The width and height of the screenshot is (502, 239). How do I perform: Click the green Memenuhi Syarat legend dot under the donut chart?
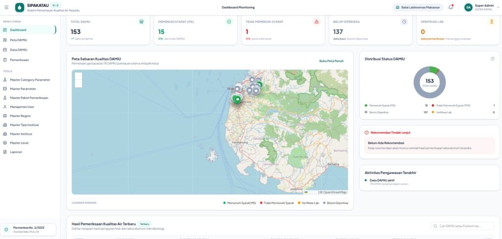click(x=366, y=105)
